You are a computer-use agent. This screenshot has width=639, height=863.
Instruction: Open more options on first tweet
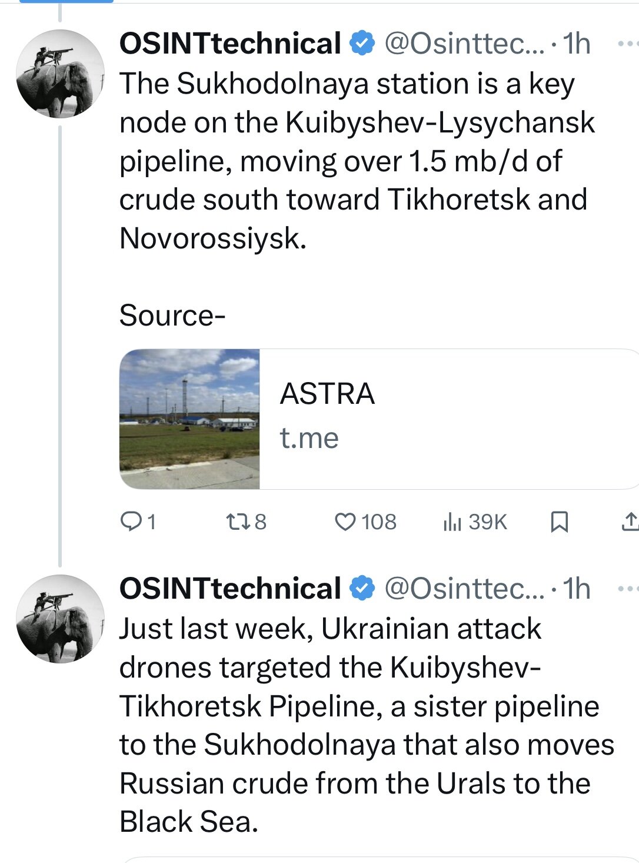628,44
